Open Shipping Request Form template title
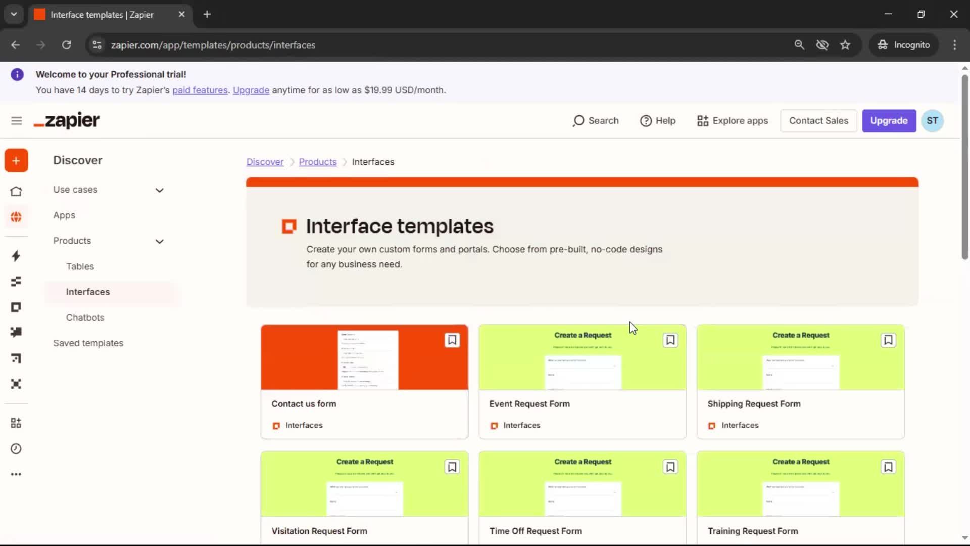This screenshot has height=546, width=970. click(x=754, y=404)
